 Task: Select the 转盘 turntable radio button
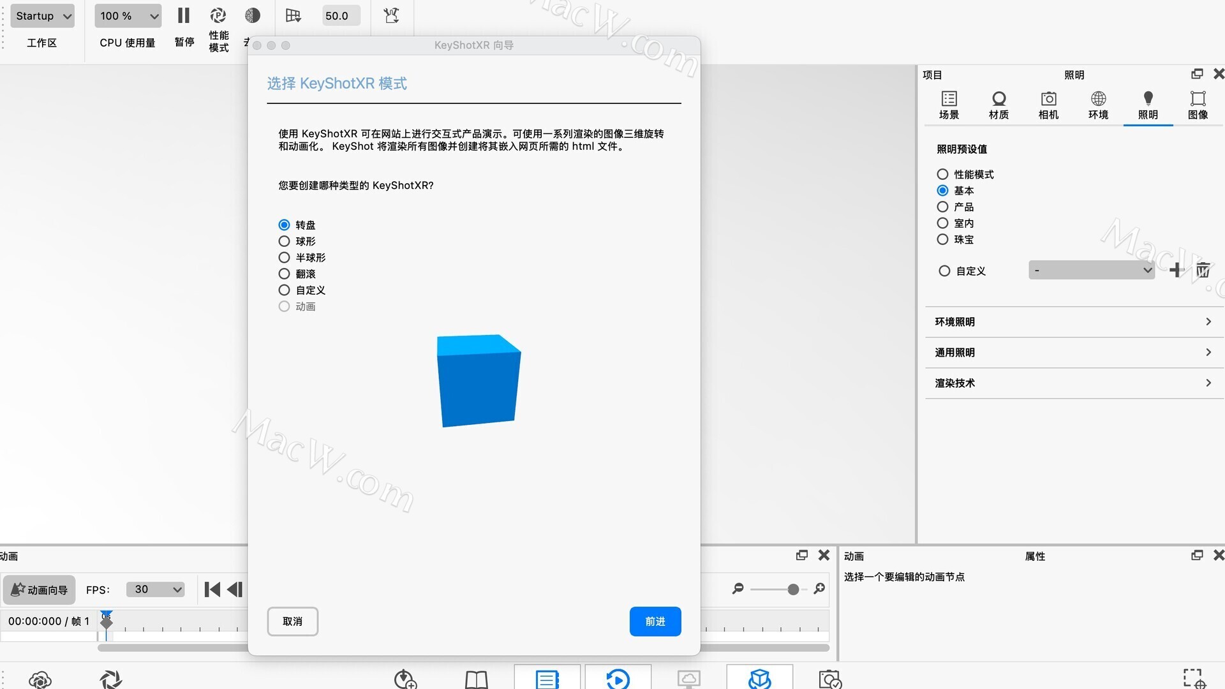(x=284, y=225)
